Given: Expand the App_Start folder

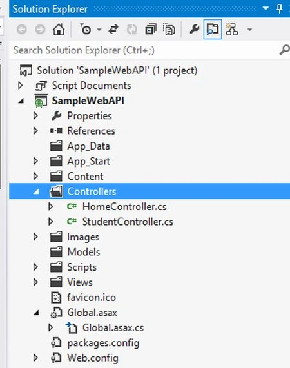Looking at the screenshot, I should (x=35, y=161).
